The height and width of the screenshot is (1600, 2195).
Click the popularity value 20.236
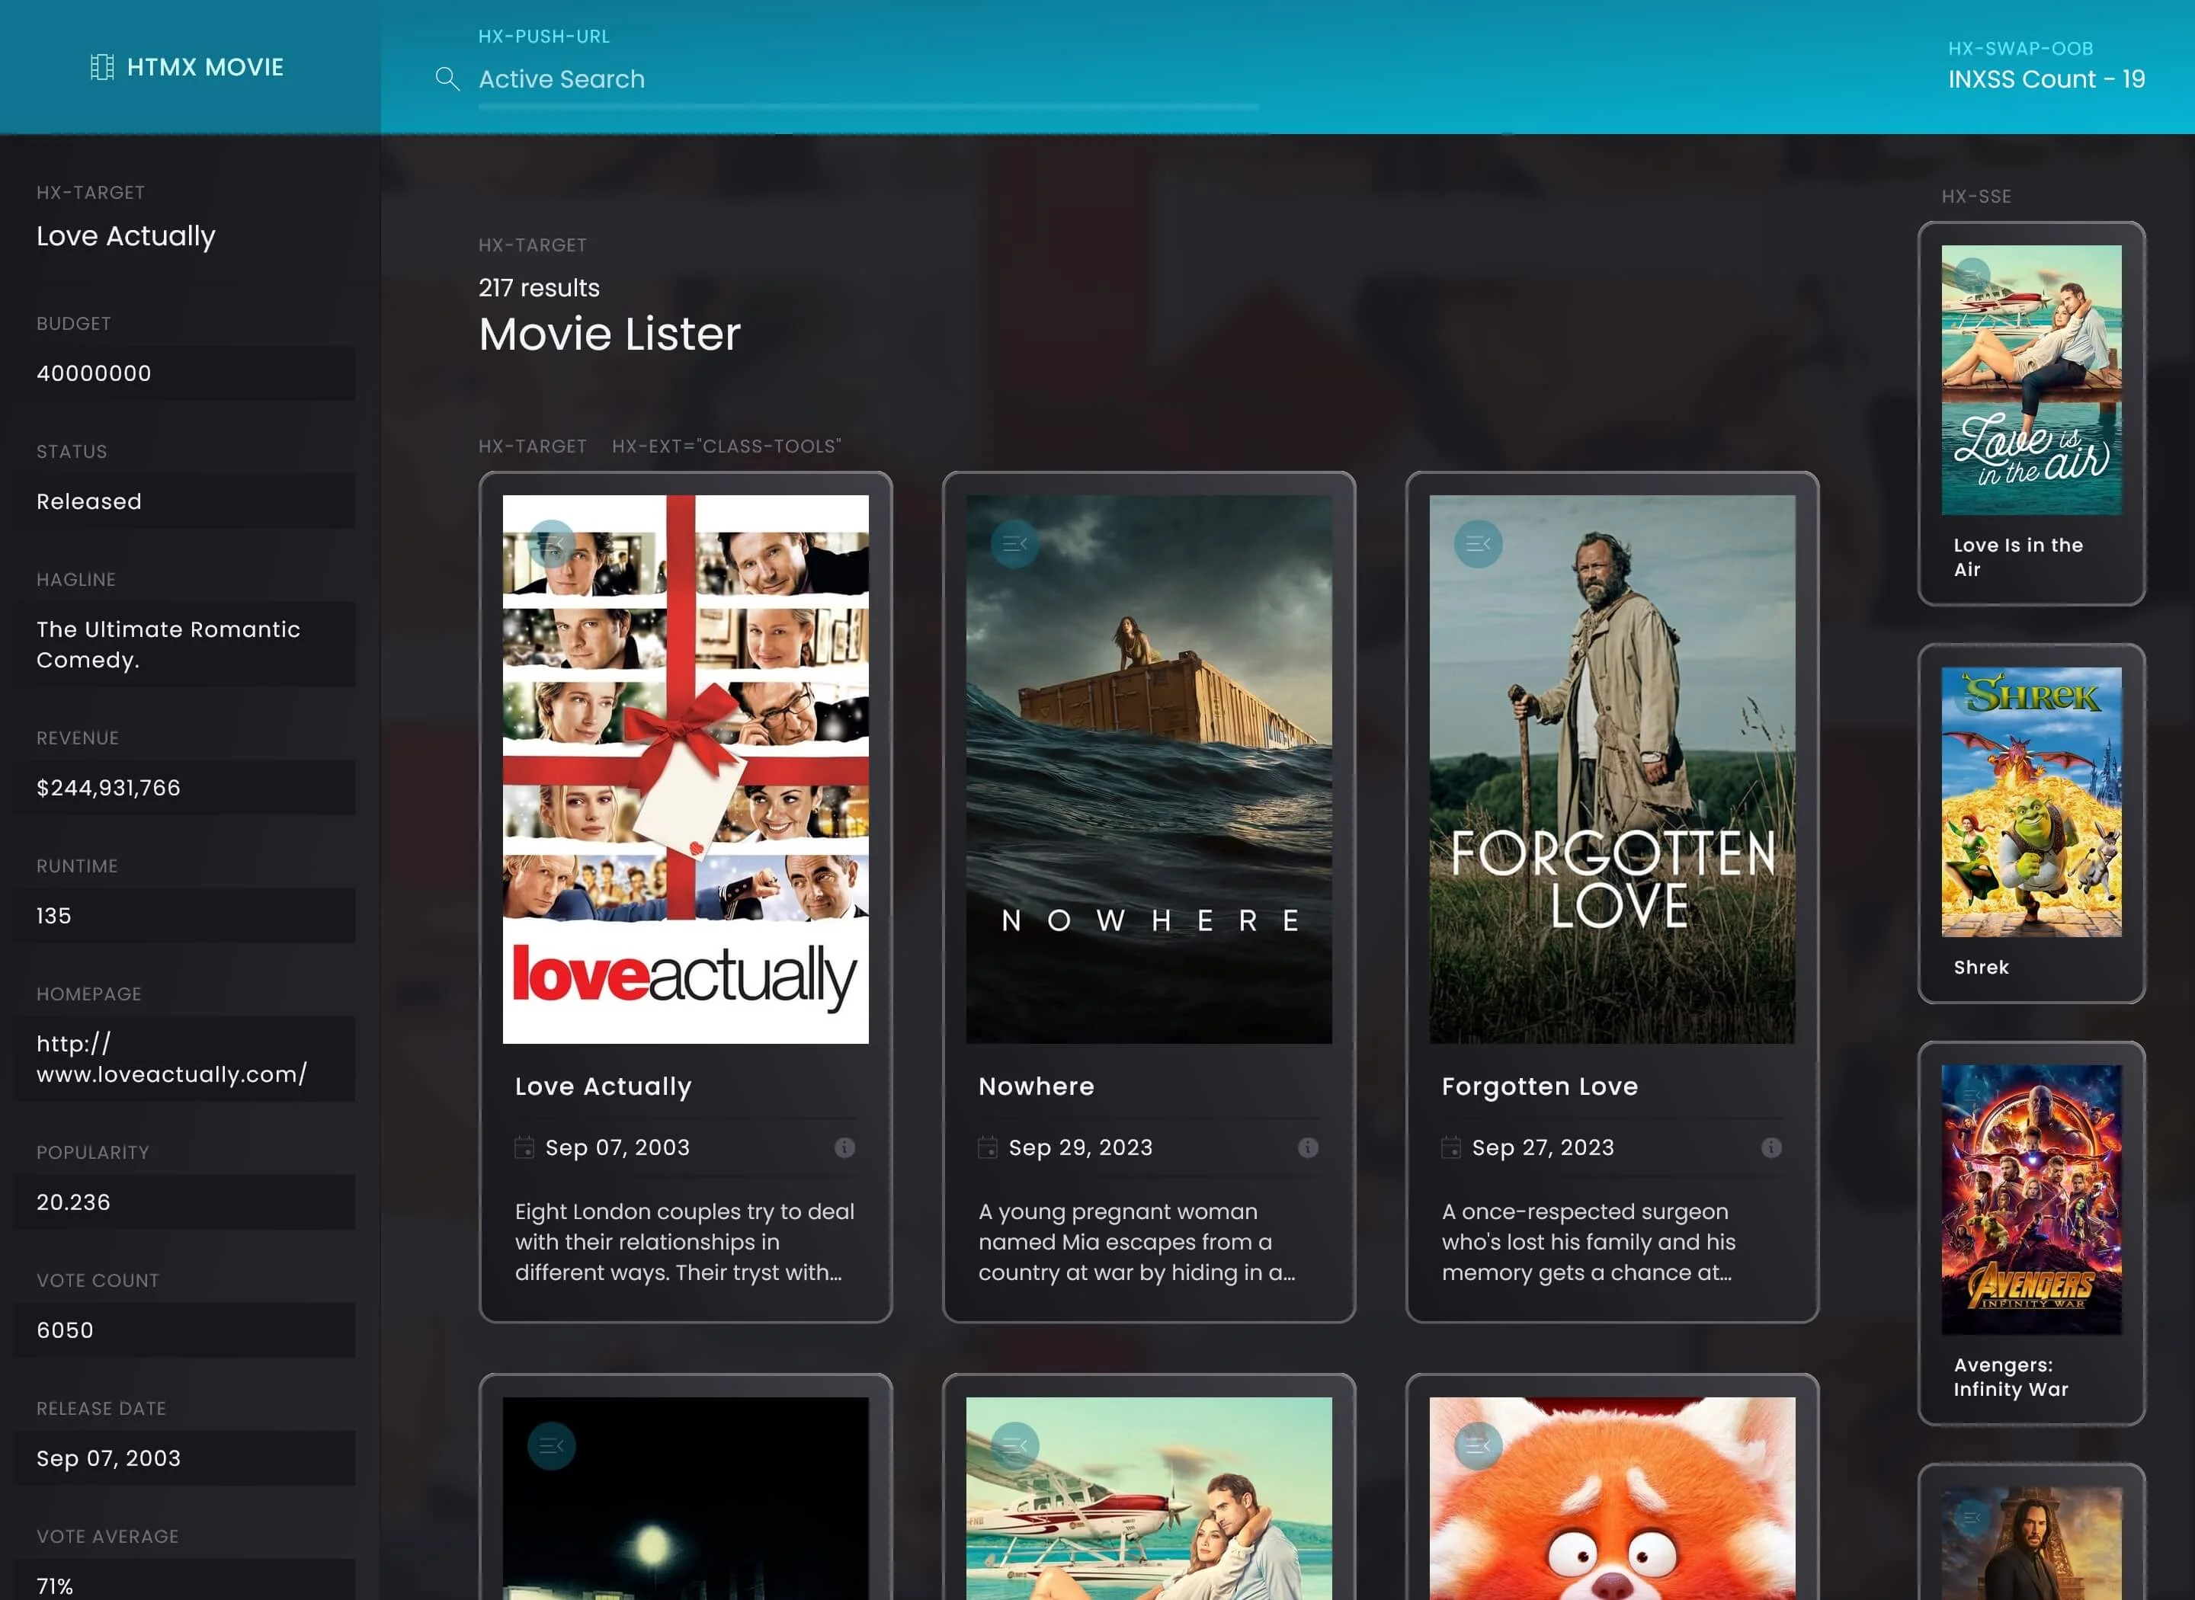[x=184, y=1202]
